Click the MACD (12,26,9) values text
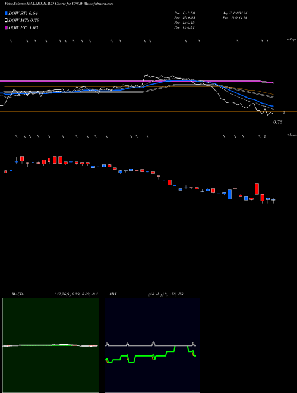297x393 pixels. click(x=76, y=294)
